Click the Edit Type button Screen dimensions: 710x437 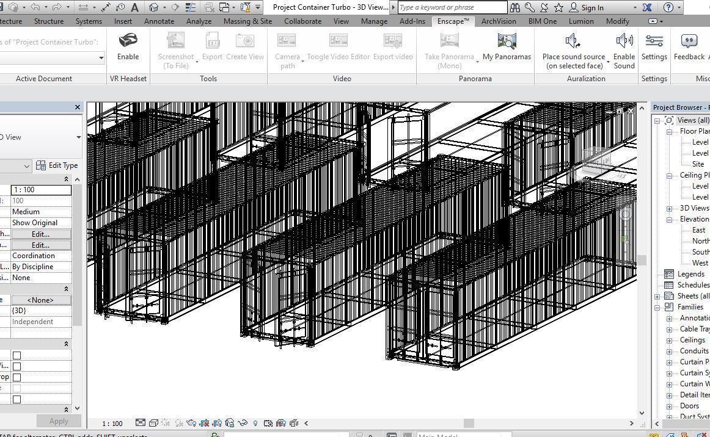click(57, 165)
